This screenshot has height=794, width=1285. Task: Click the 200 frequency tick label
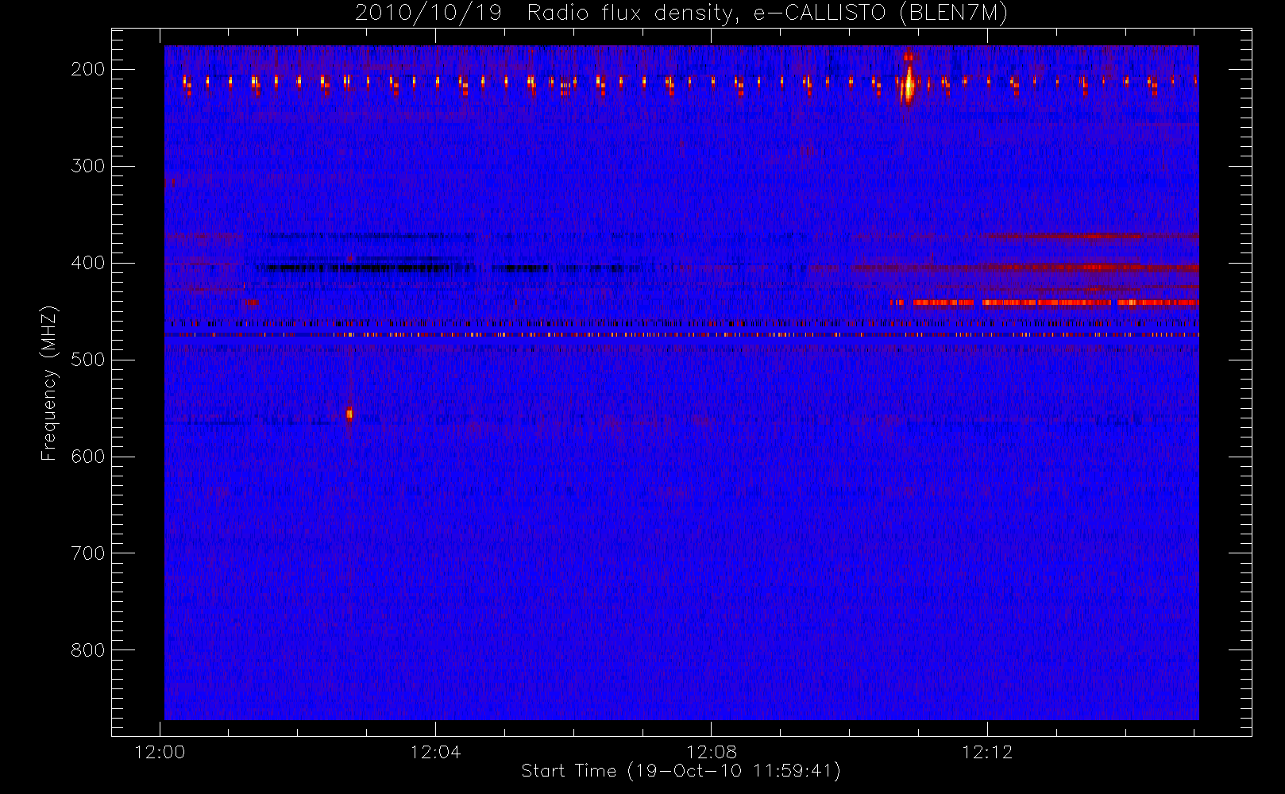click(88, 69)
